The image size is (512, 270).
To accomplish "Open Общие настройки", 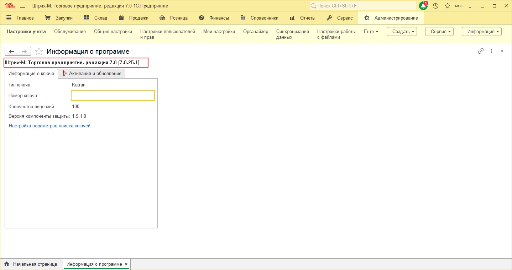I will pos(113,32).
